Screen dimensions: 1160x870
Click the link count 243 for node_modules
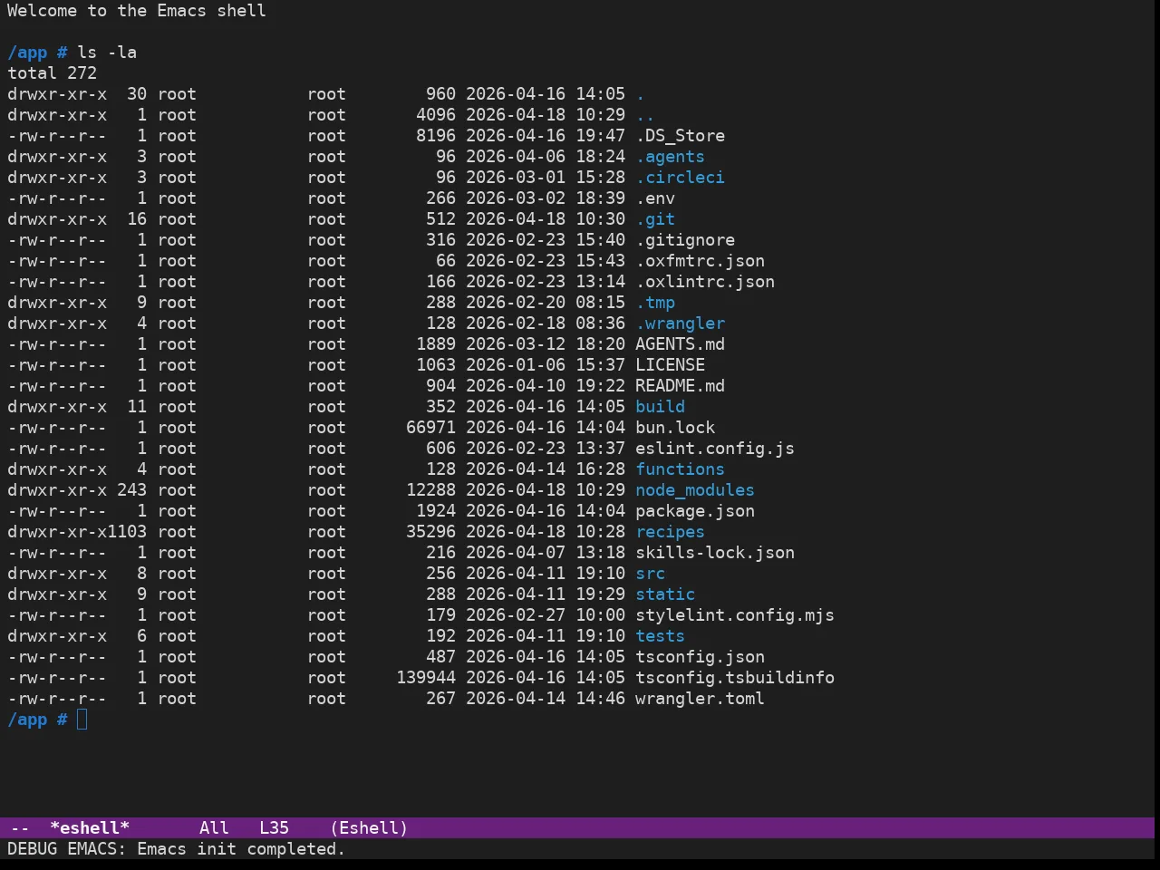coord(131,490)
